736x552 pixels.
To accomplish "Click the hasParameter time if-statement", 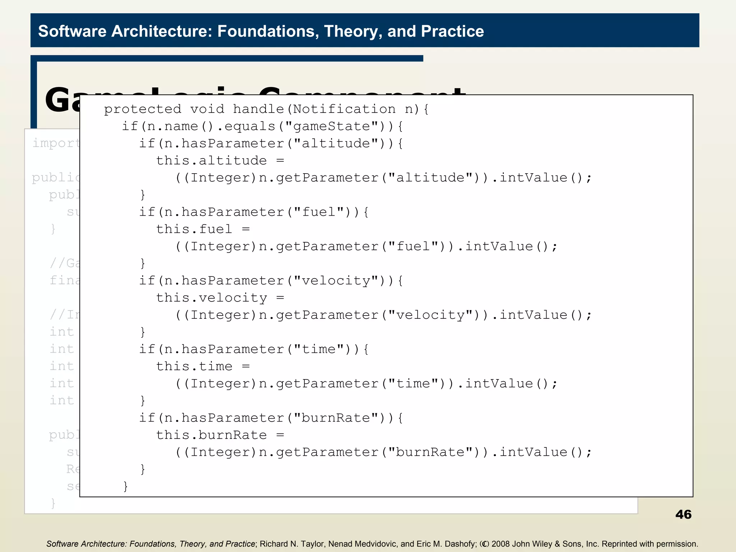I will [x=254, y=349].
